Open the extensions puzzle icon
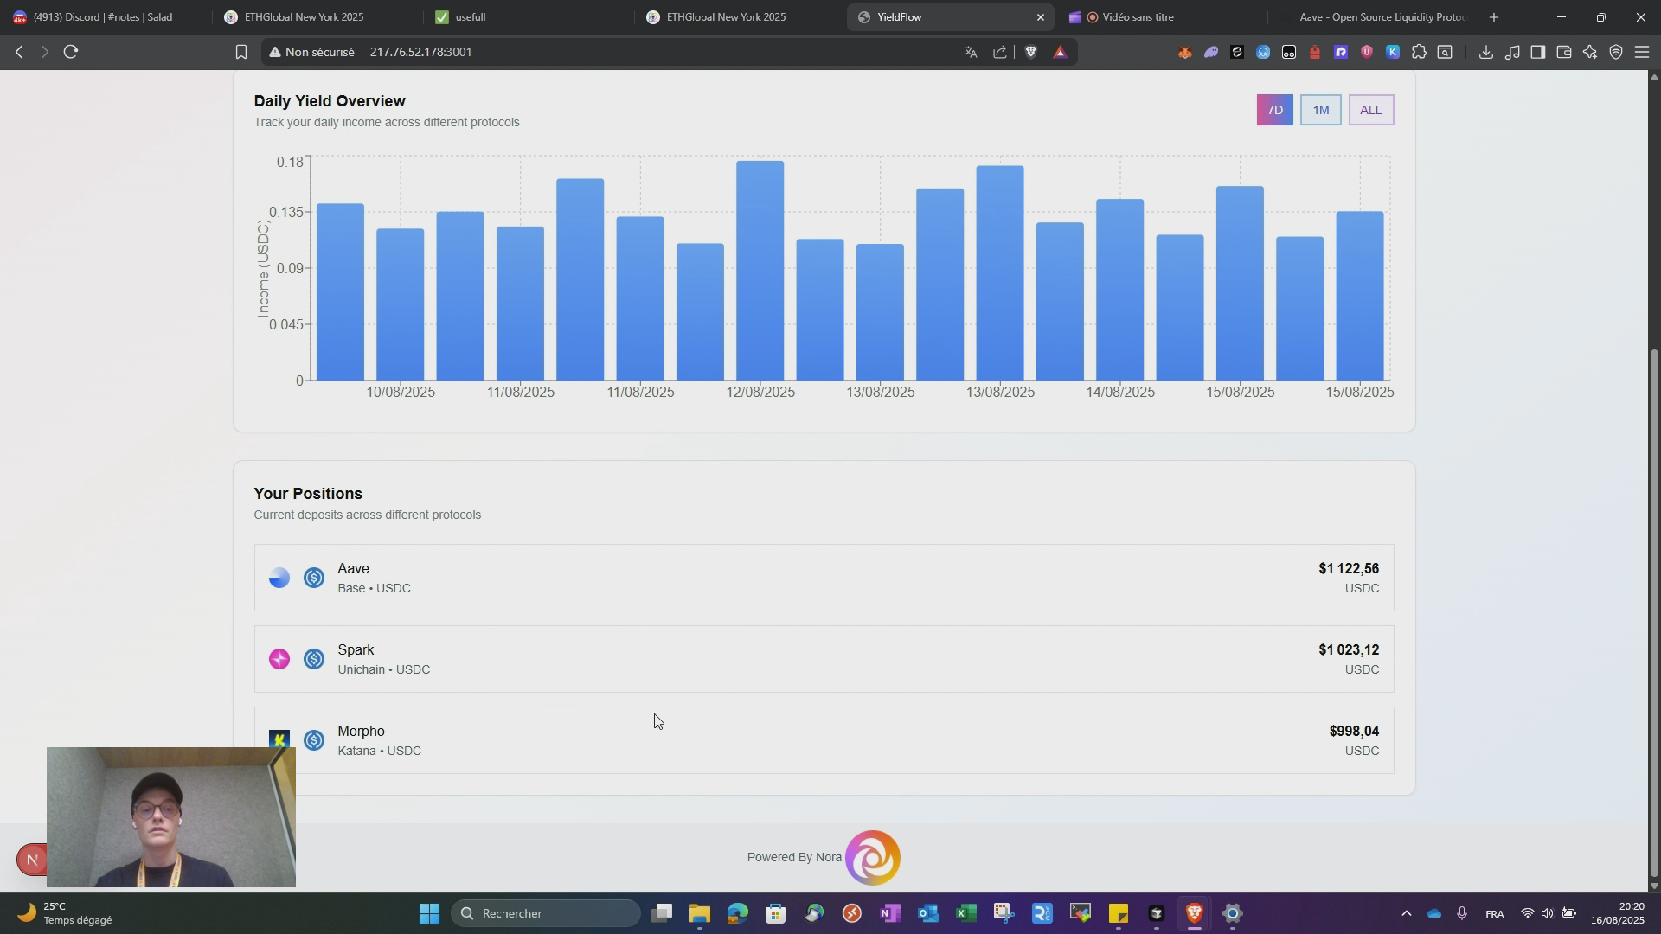Screen dimensions: 1661x934 (x=1419, y=52)
